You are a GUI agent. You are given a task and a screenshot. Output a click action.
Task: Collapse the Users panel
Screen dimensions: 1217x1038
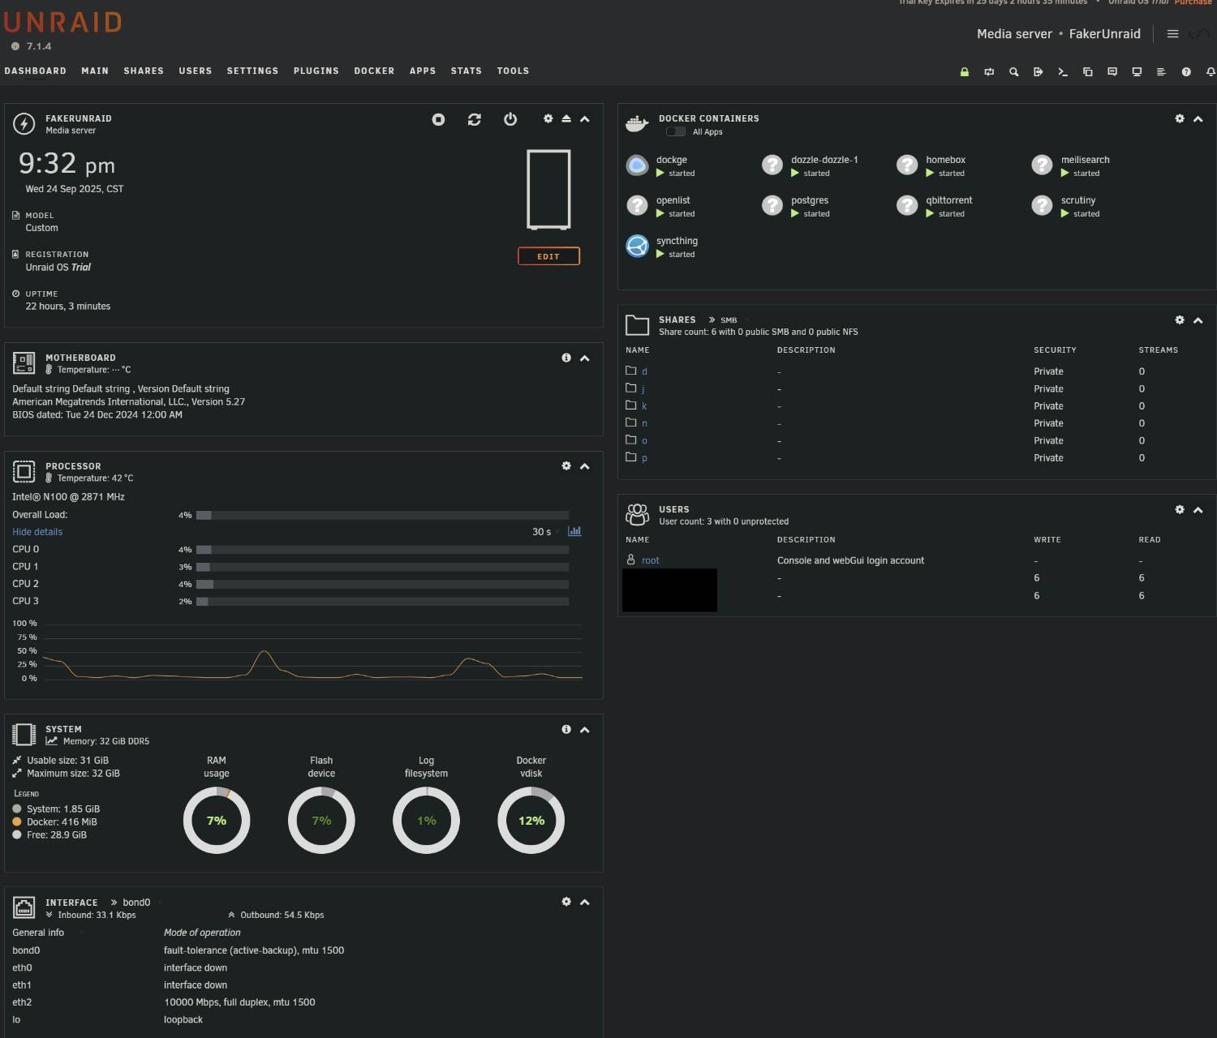[1198, 510]
